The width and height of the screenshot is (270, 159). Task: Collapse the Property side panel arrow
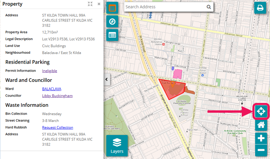click(x=107, y=79)
